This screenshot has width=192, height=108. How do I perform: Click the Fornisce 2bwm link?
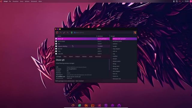(x=68, y=73)
